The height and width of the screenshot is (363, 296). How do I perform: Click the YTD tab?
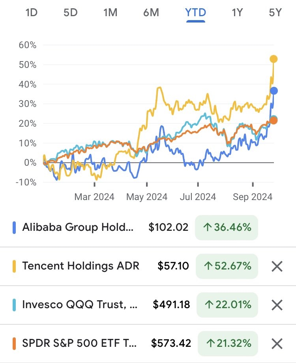195,13
